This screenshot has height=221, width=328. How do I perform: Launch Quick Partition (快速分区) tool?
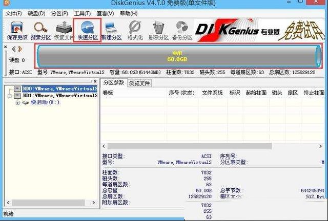88,31
